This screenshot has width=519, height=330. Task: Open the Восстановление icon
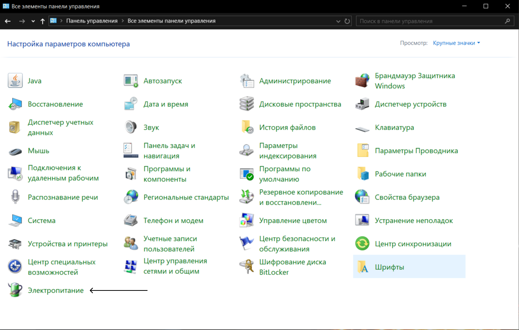tap(15, 104)
